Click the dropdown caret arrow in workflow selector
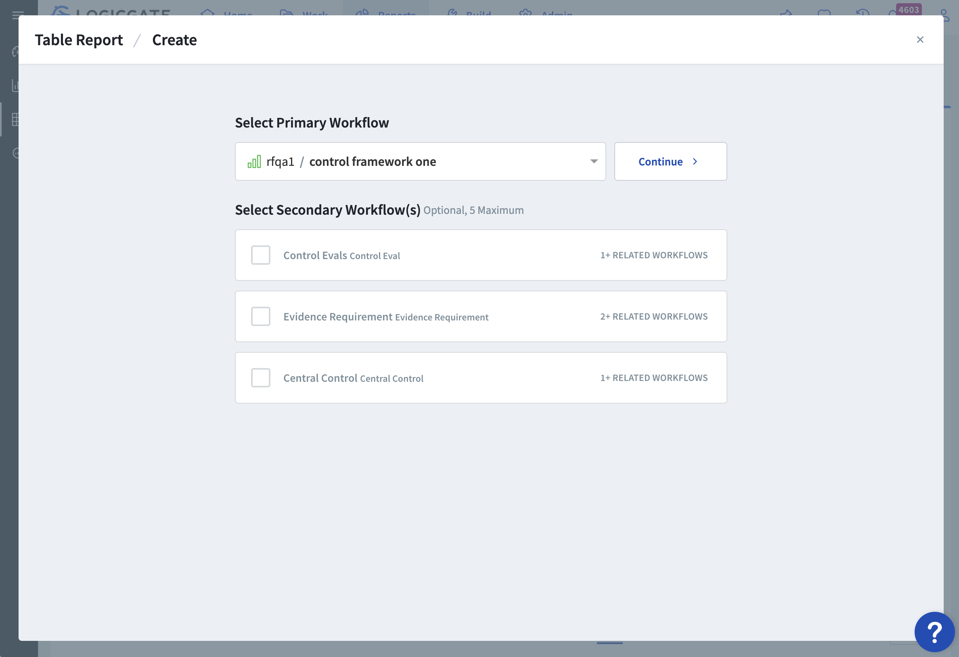 [x=594, y=161]
